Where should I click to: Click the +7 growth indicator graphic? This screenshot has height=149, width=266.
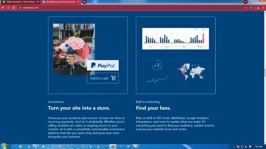(157, 65)
